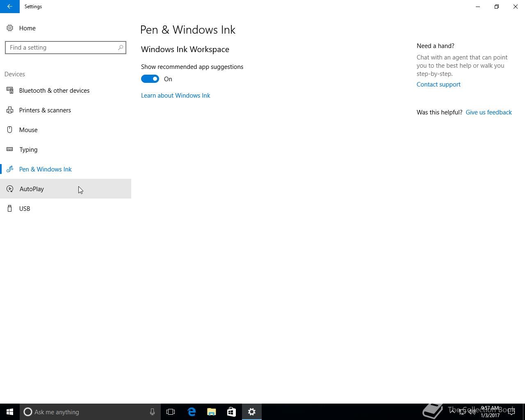The image size is (525, 420).
Task: Focus the Find a setting search box
Action: pos(66,48)
